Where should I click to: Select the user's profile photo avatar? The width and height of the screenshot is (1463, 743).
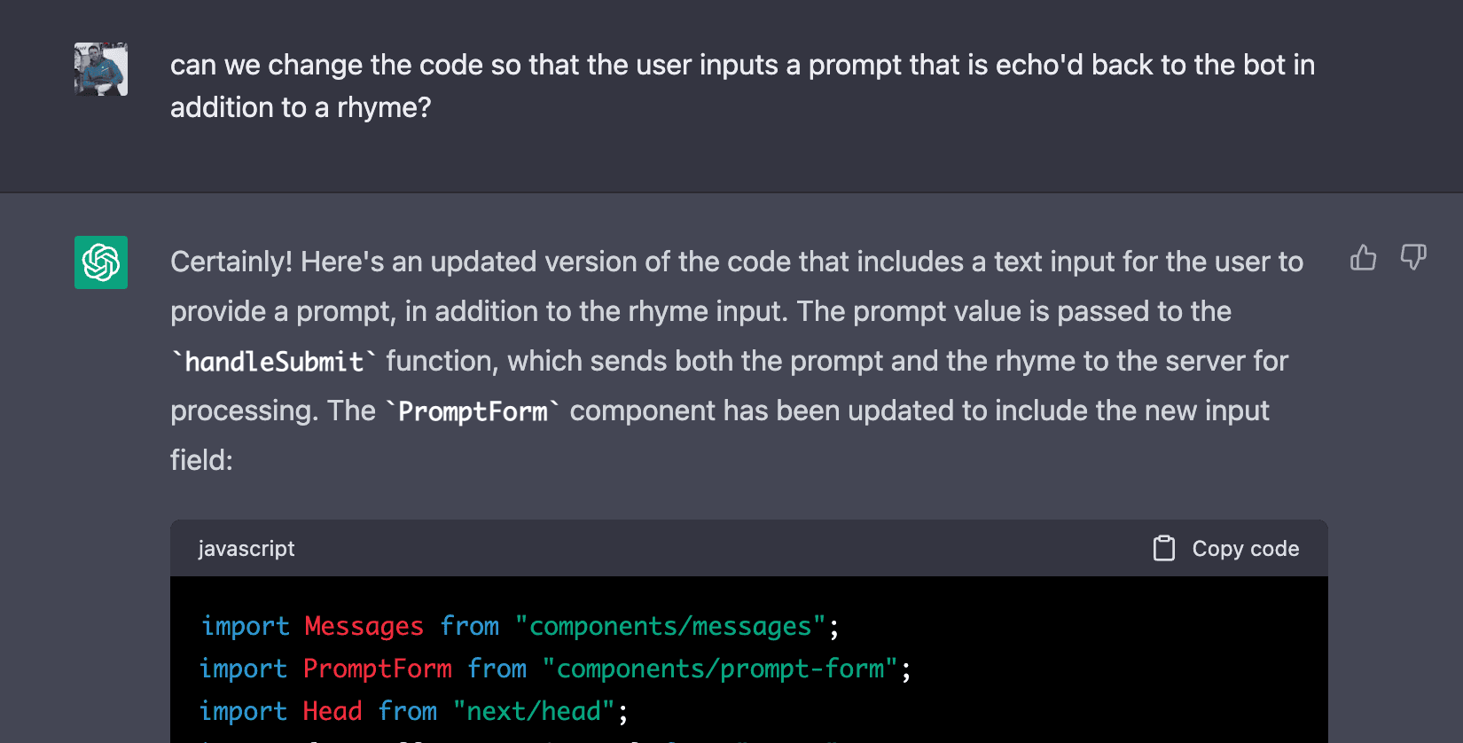101,69
